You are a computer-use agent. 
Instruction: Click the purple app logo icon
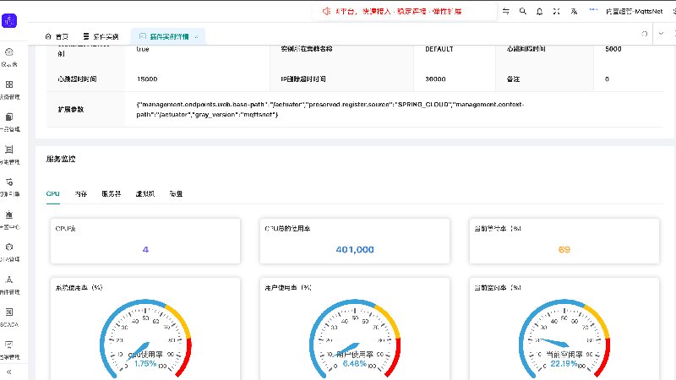(9, 20)
